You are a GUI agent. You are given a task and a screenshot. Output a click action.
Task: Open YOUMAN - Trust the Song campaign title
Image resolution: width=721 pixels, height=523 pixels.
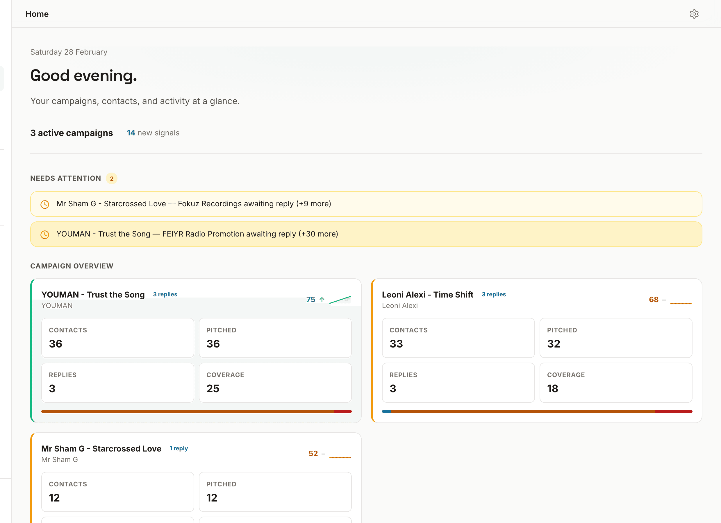[93, 295]
